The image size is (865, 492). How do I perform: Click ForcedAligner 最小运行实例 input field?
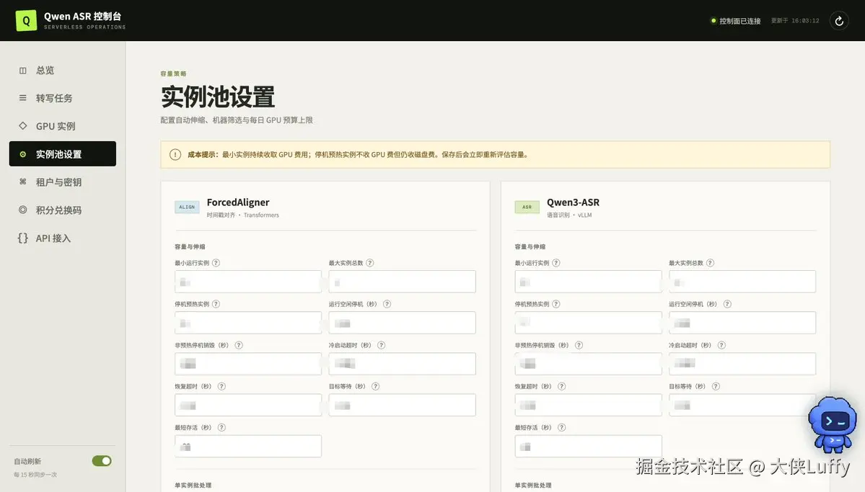point(248,282)
